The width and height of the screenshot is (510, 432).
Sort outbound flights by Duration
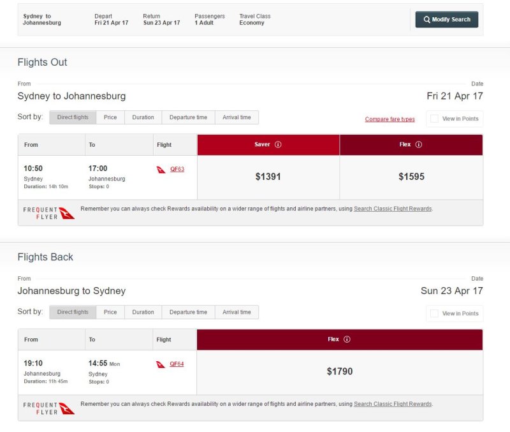click(x=143, y=117)
